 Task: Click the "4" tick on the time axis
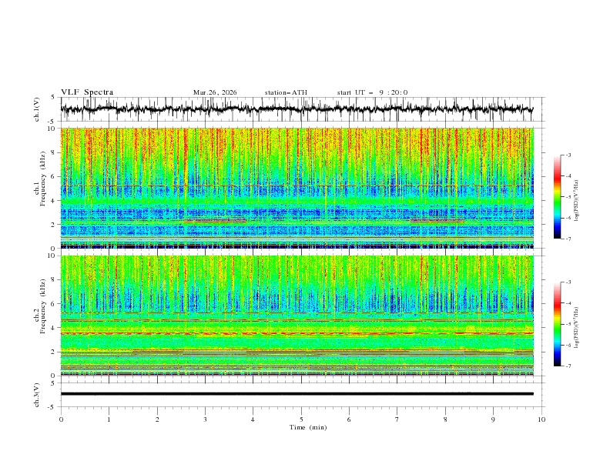pyautogui.click(x=253, y=419)
